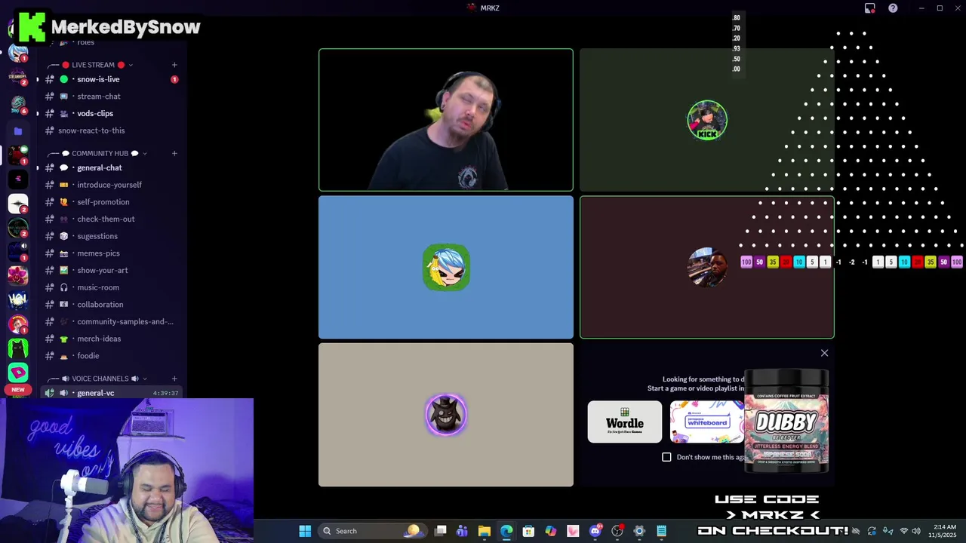Open the microphone in-use tray icon

887,531
